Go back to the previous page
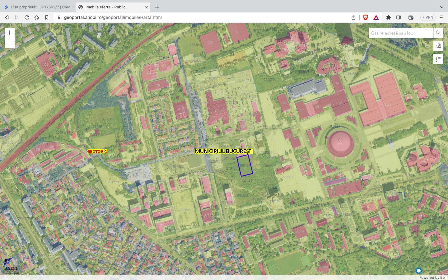448x280 pixels. [7, 17]
